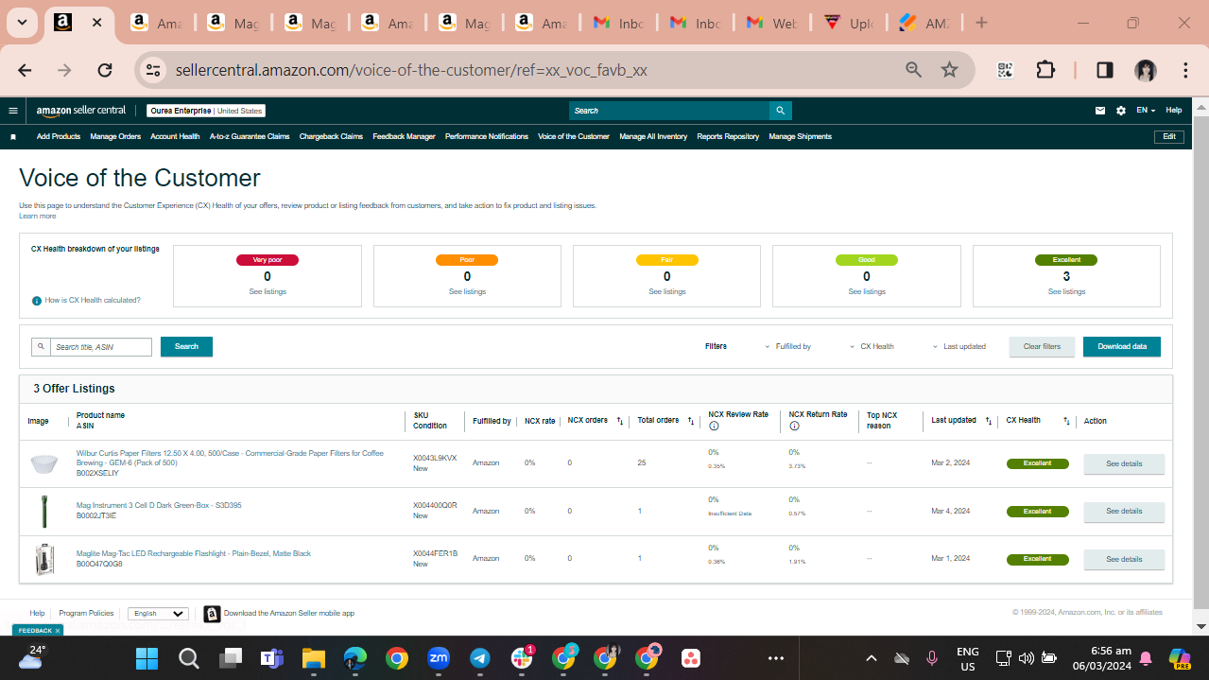This screenshot has width=1209, height=680.
Task: Sort by NCX orders column arrows
Action: click(620, 421)
